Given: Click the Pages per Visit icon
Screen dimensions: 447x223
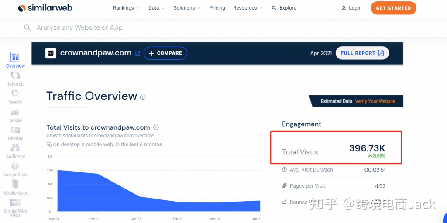Looking at the screenshot, I should [x=284, y=185].
